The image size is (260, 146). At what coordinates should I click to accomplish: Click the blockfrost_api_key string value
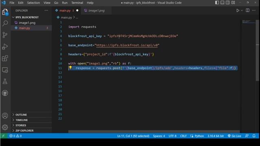point(143,36)
